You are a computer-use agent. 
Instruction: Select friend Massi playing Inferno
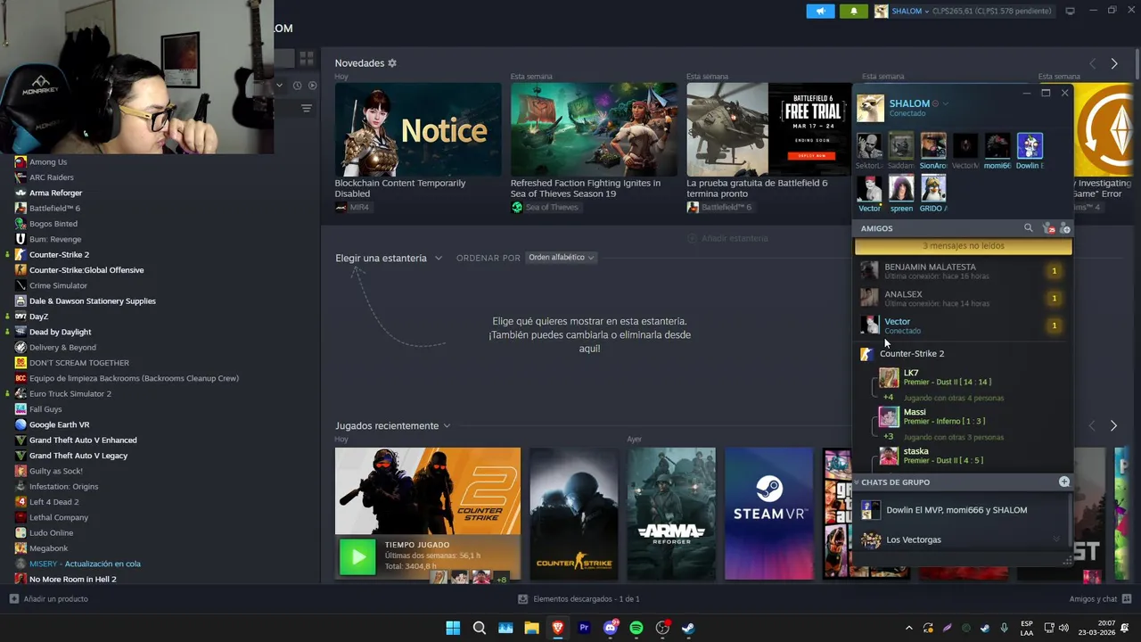[x=972, y=416]
